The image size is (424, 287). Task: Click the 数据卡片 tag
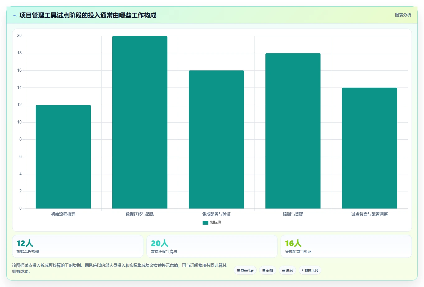310,270
